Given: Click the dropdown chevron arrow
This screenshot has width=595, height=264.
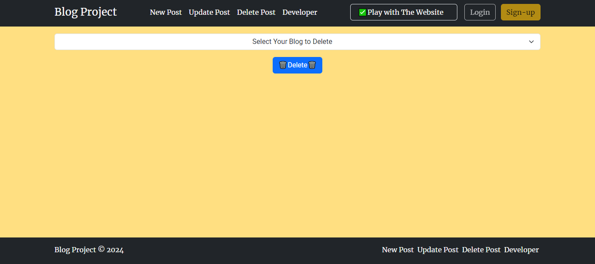Looking at the screenshot, I should pos(531,42).
